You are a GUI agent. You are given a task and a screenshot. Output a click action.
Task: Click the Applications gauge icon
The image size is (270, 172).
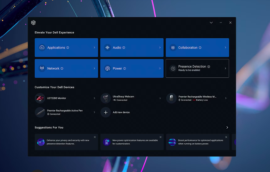click(42, 47)
